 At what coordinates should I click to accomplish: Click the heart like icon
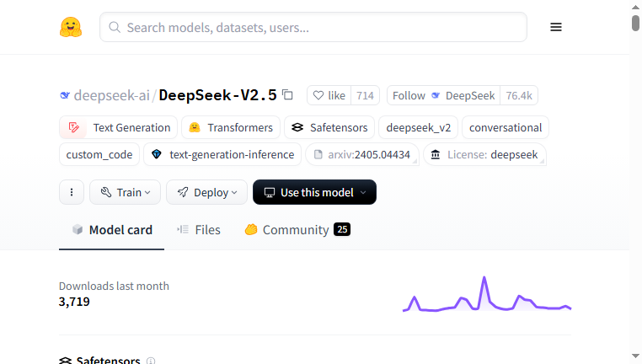(x=318, y=95)
